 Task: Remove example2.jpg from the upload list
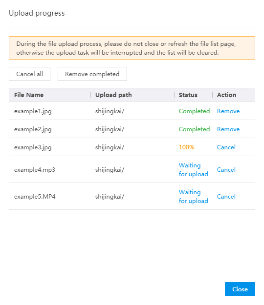click(228, 129)
